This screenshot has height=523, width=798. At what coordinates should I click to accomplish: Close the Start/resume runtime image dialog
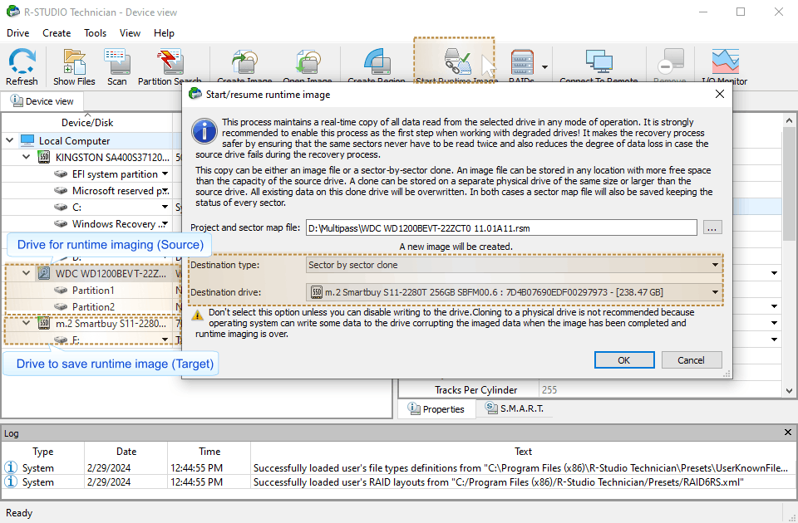click(x=720, y=94)
